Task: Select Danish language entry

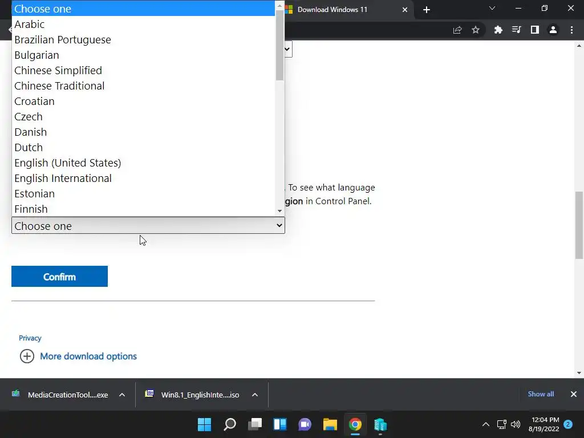Action: click(143, 132)
